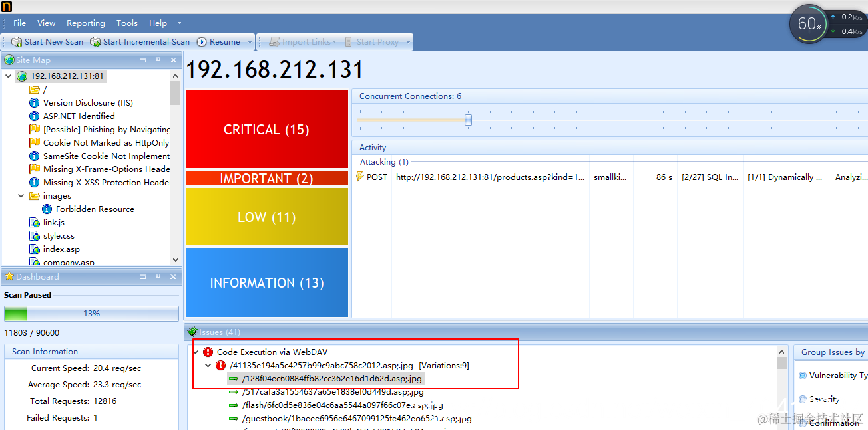Viewport: 868px width, 430px height.
Task: Select the Confirmation grouping radio button
Action: [x=803, y=423]
